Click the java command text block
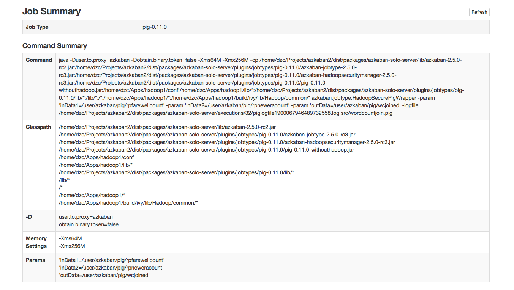The height and width of the screenshot is (290, 514). [261, 86]
